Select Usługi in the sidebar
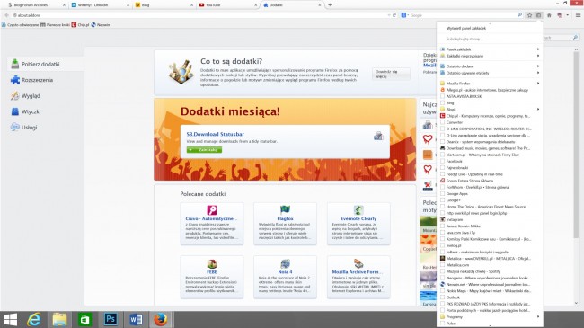This screenshot has width=584, height=328. click(x=45, y=127)
